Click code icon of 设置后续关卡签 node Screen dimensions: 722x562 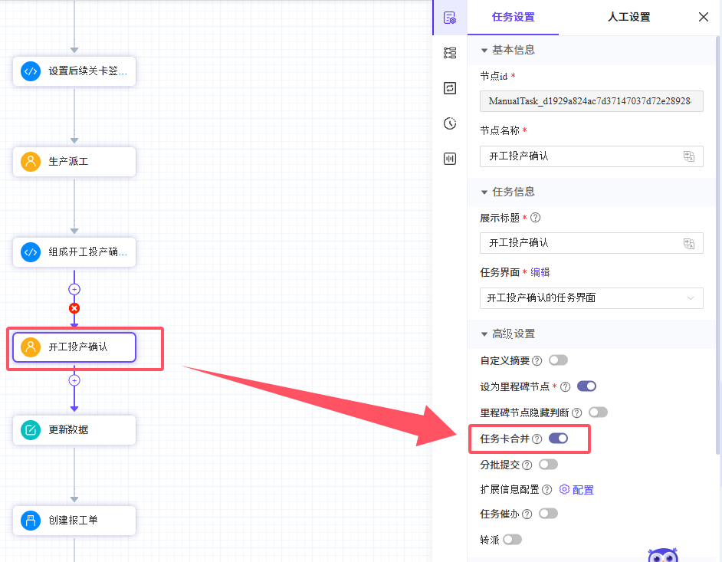[x=31, y=71]
